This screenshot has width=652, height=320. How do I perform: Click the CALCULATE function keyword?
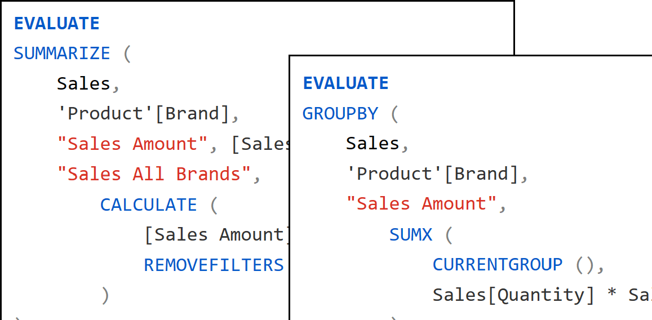[x=149, y=205]
